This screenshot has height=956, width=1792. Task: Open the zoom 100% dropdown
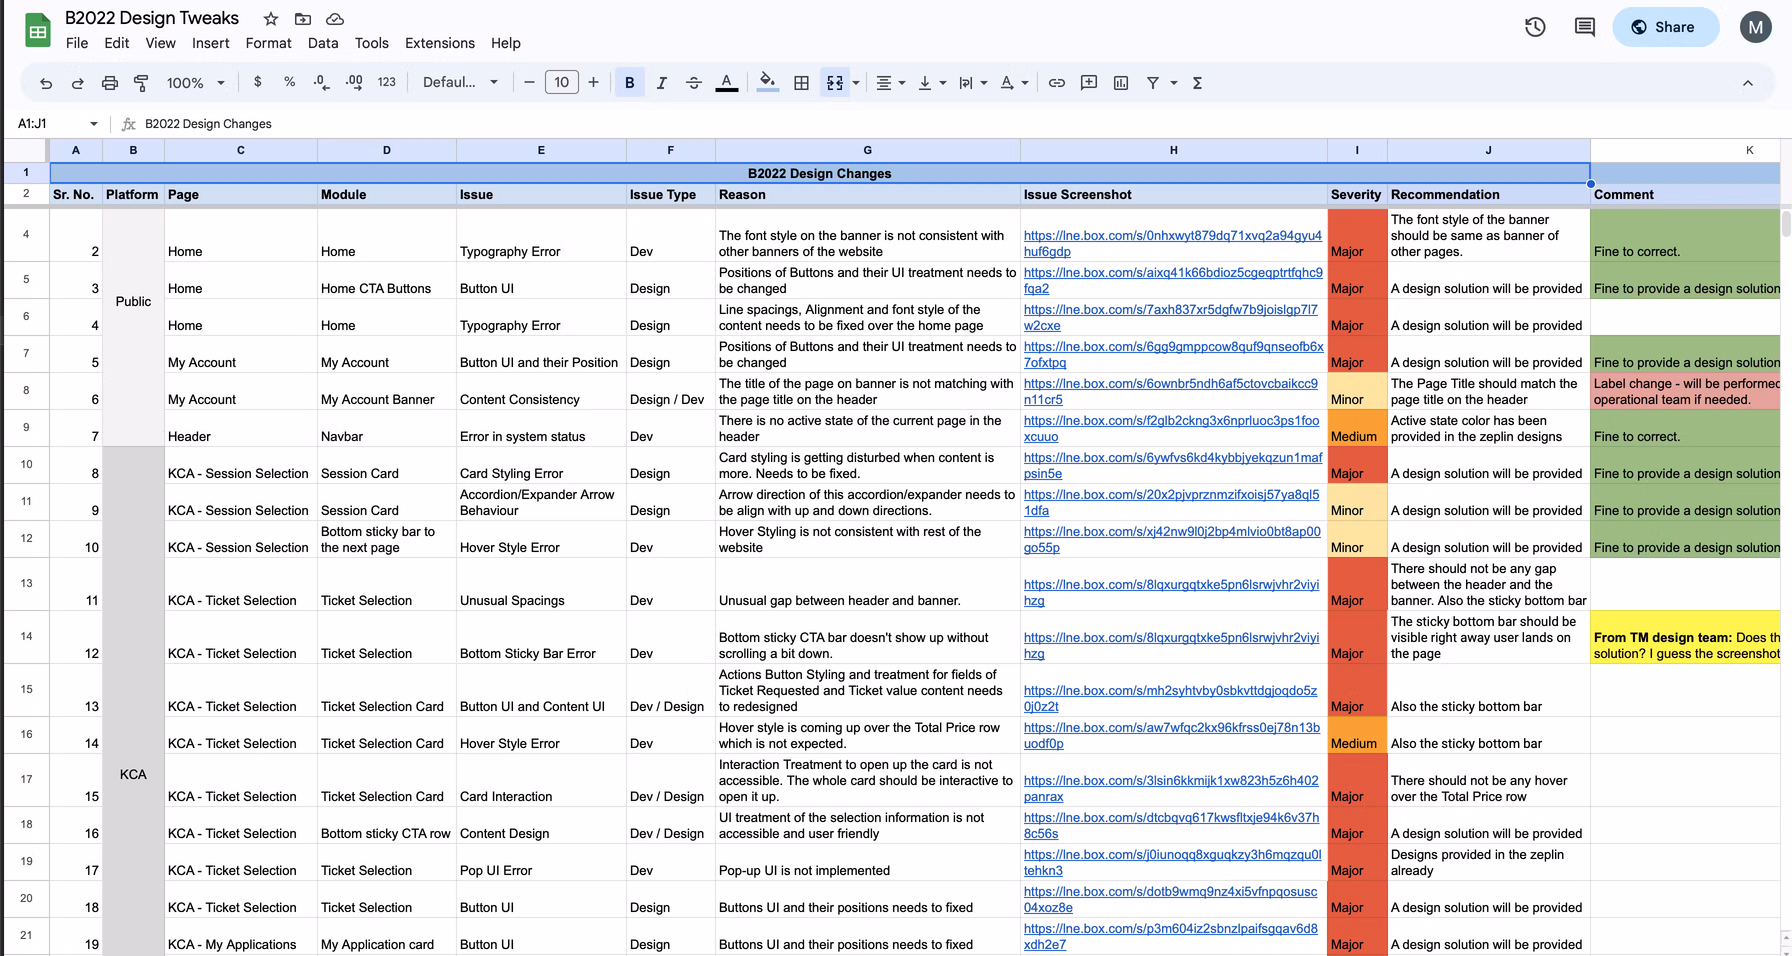[x=195, y=83]
